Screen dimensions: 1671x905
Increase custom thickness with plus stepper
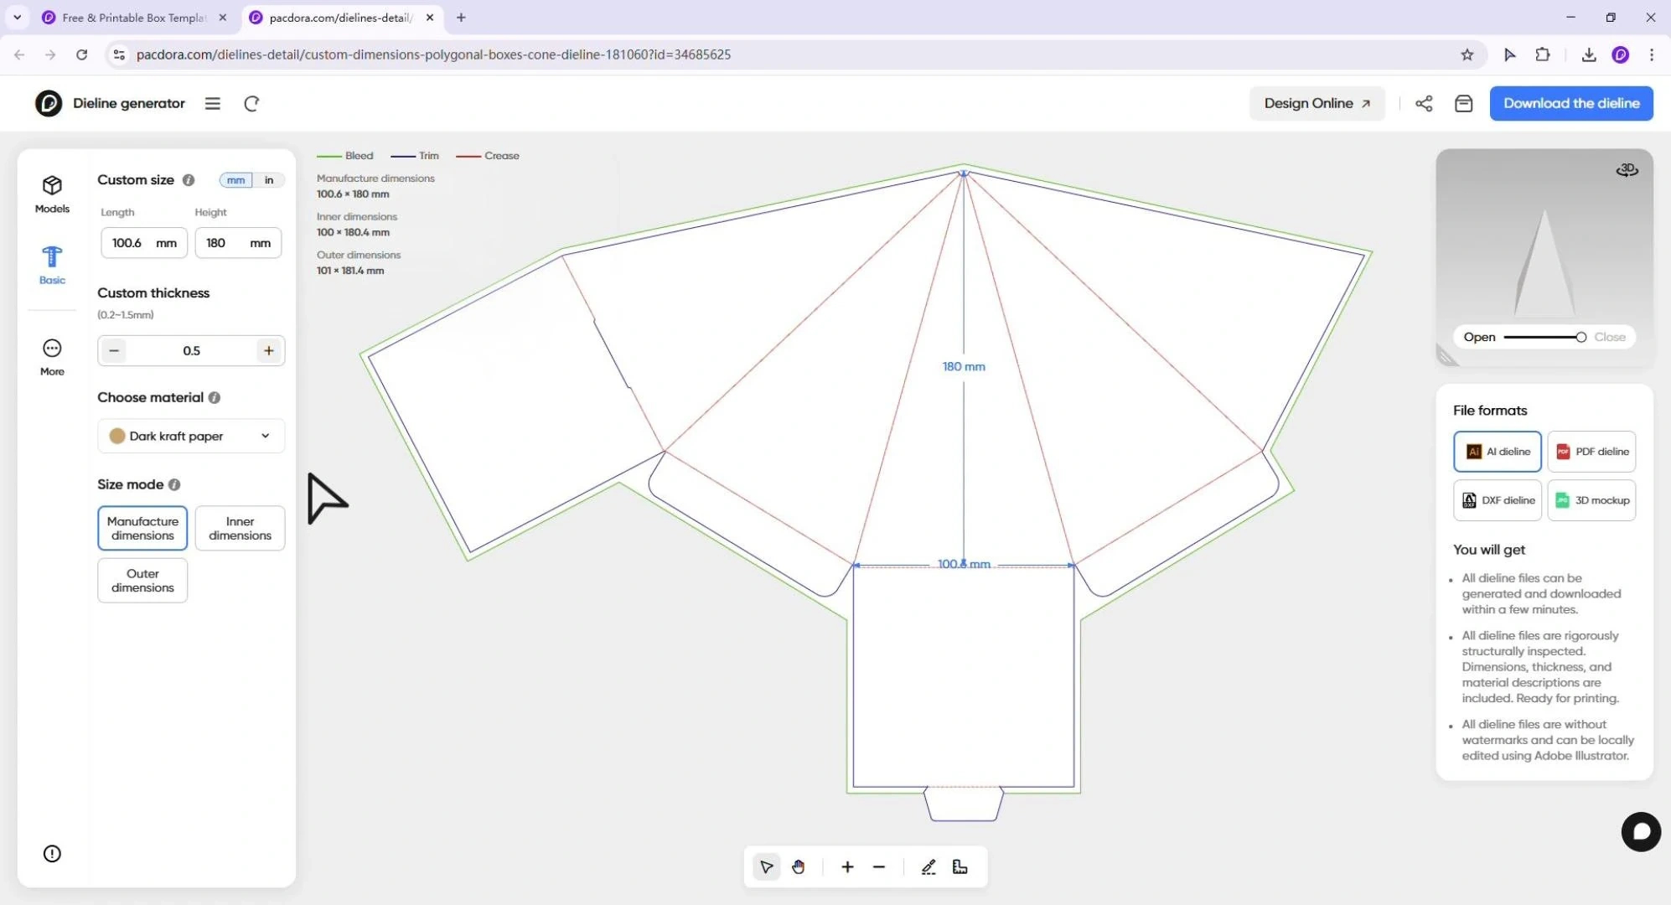(269, 350)
